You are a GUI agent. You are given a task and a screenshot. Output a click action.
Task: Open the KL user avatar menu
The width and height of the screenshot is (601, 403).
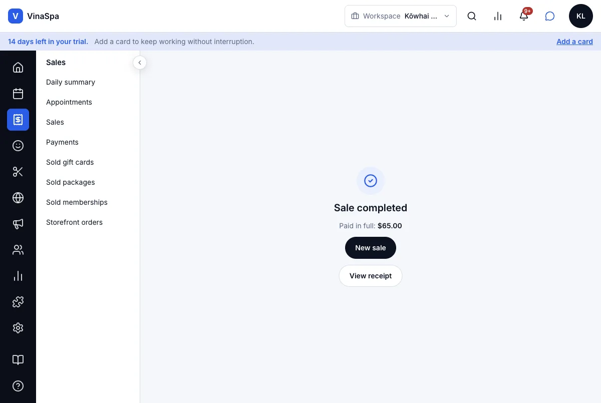[581, 16]
